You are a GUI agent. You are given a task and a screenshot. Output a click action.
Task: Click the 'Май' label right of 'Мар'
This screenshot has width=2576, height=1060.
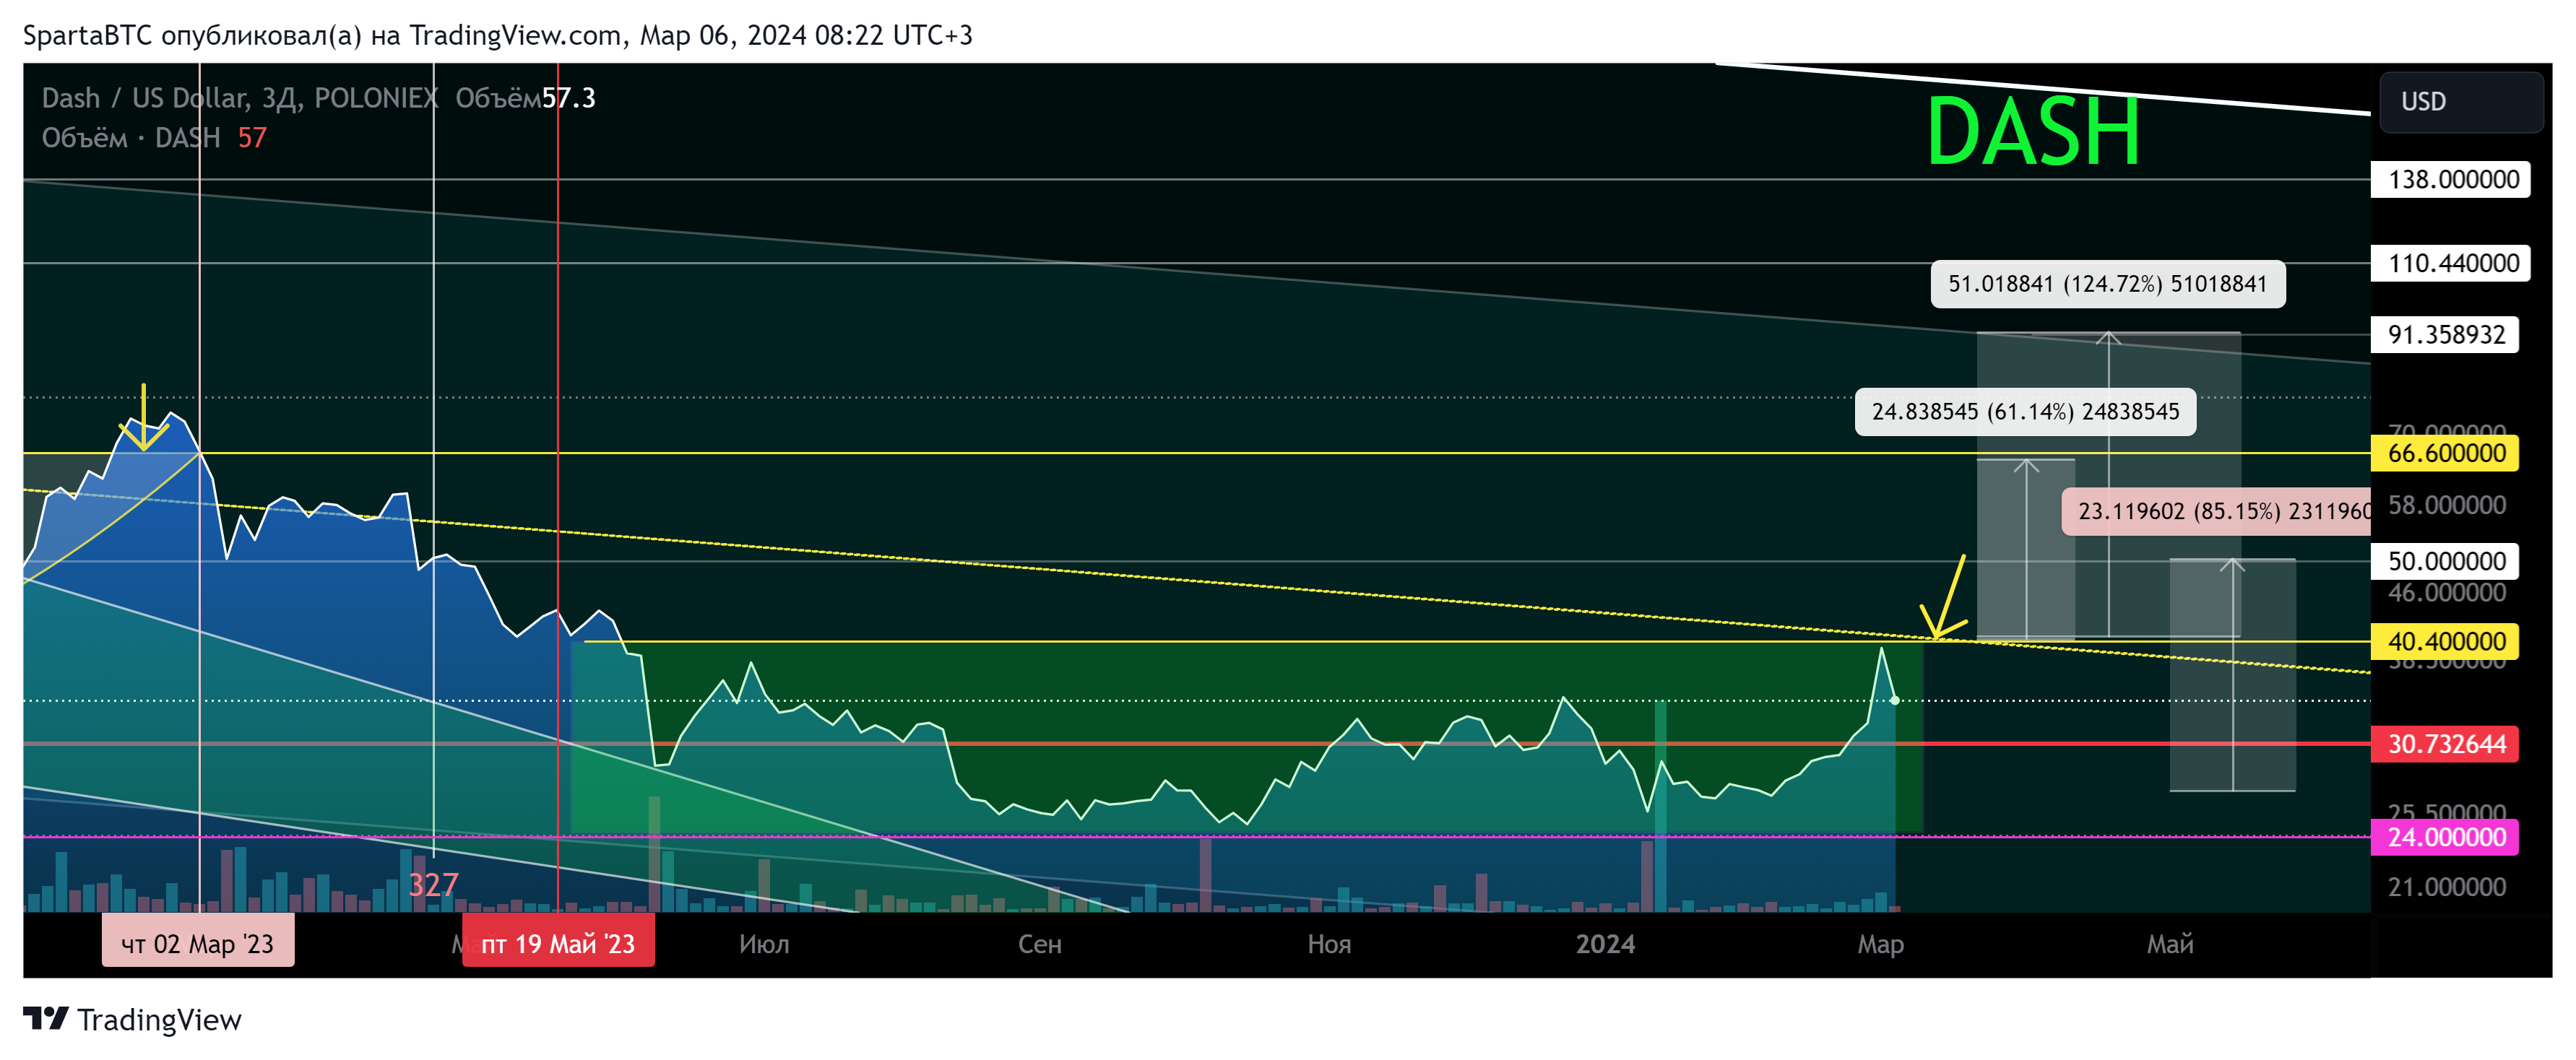(2170, 944)
